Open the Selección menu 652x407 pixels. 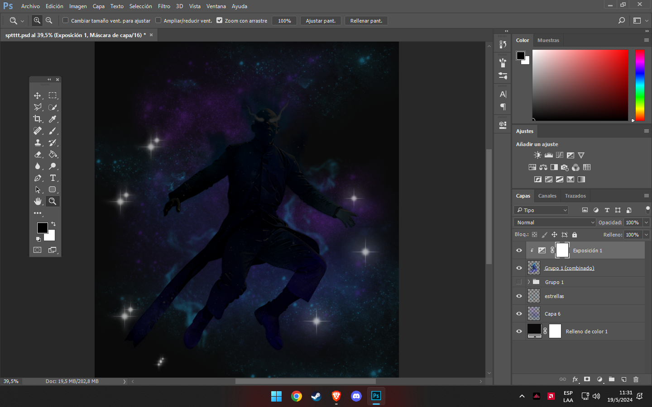(141, 6)
